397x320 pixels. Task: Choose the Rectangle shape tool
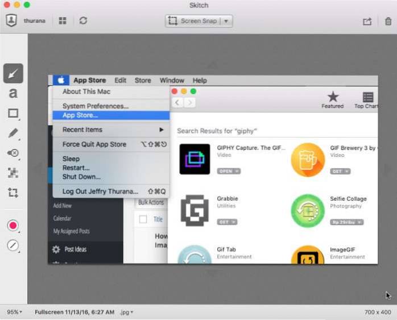(x=13, y=113)
